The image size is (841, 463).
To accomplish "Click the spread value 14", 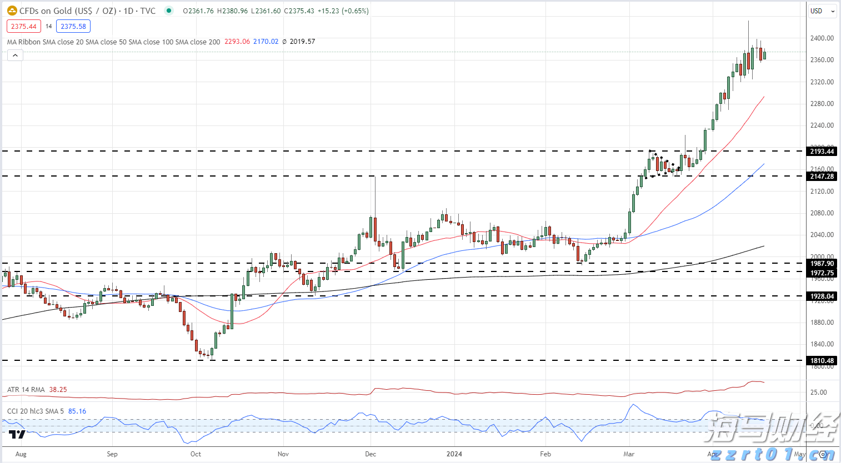I will (x=49, y=26).
